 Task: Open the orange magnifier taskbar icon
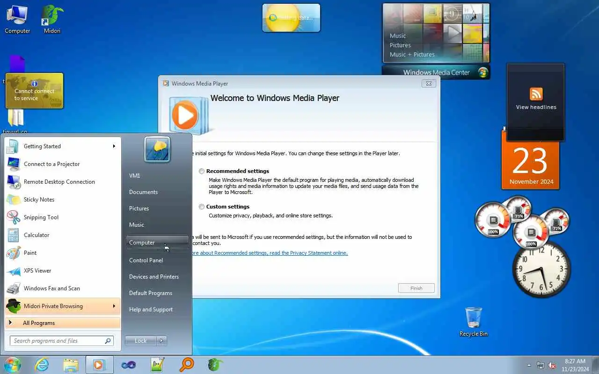point(186,365)
